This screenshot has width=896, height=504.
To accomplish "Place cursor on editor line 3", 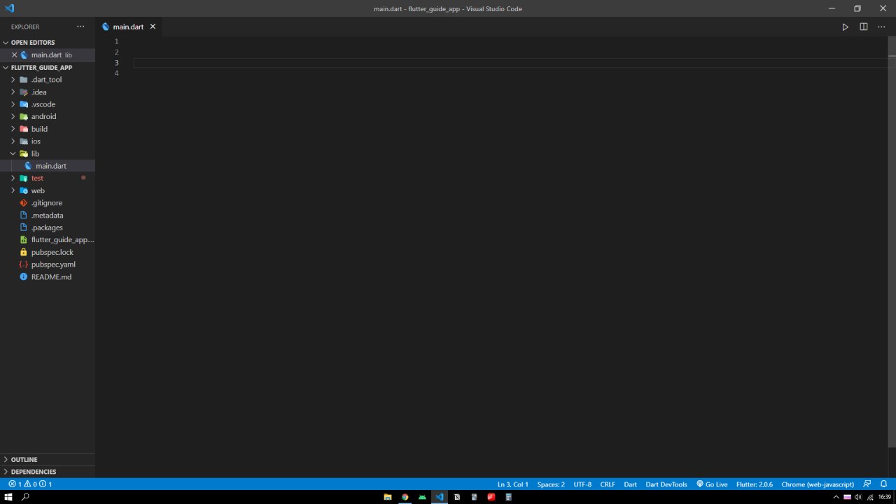I will 510,63.
